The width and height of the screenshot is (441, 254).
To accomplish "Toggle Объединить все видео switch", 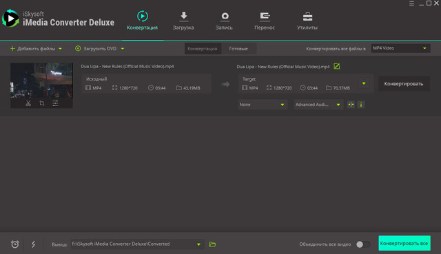I will (x=363, y=244).
